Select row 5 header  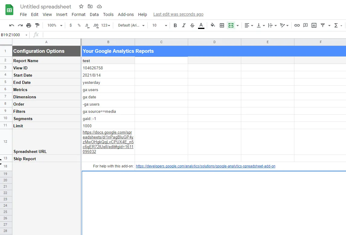coord(6,82)
